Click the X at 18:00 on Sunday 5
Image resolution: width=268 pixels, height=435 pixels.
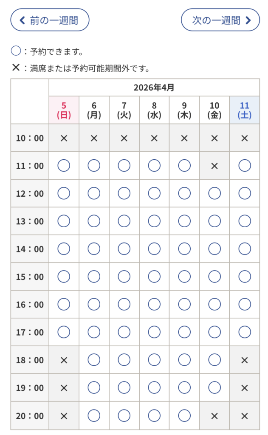pyautogui.click(x=64, y=360)
